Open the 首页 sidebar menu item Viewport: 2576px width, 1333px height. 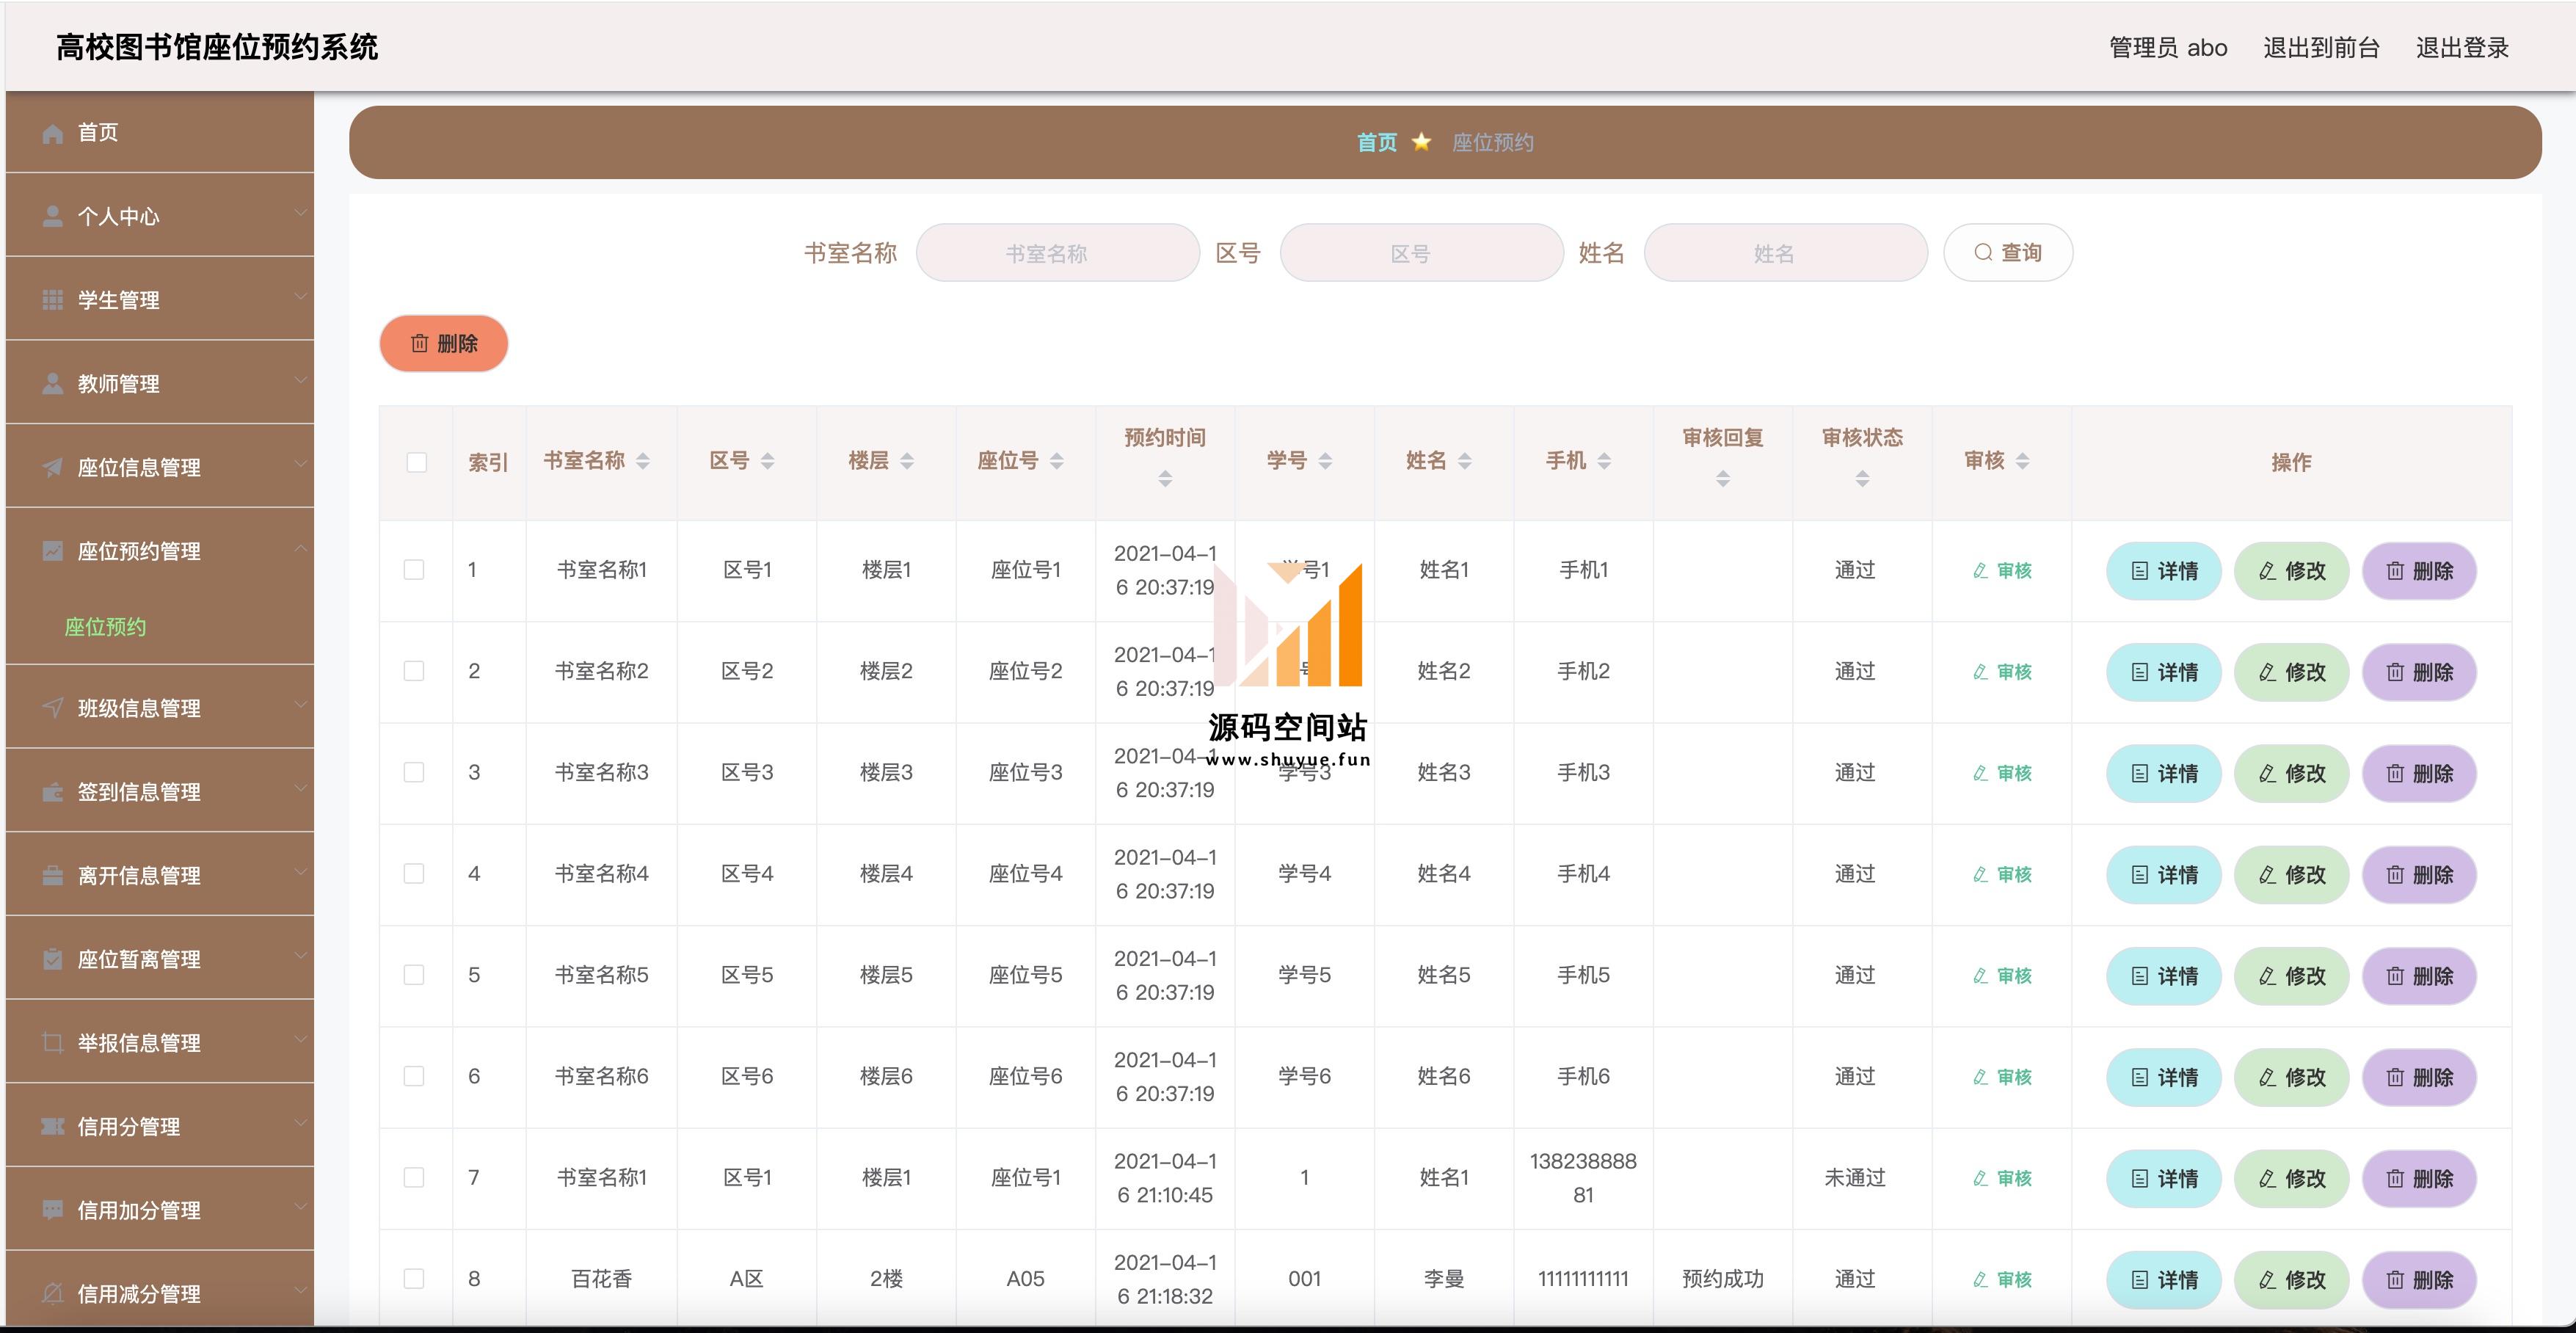pos(160,133)
